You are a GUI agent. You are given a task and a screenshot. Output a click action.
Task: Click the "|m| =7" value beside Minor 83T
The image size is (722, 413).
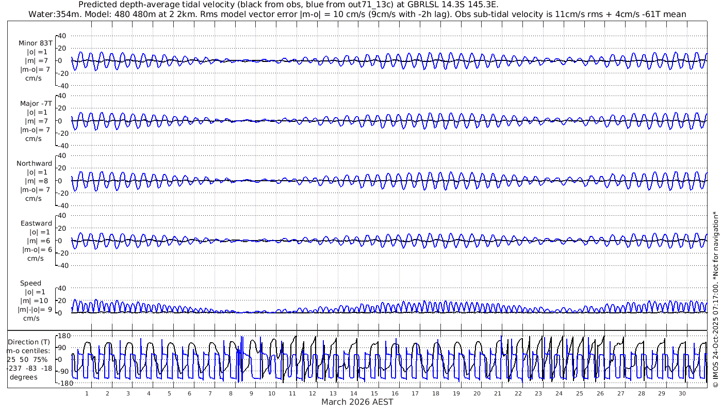[37, 61]
